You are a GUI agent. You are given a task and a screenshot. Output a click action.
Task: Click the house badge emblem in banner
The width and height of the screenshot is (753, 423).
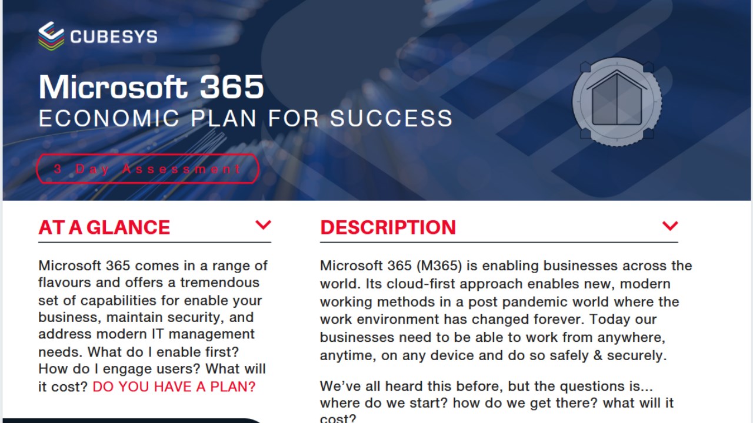tap(617, 100)
